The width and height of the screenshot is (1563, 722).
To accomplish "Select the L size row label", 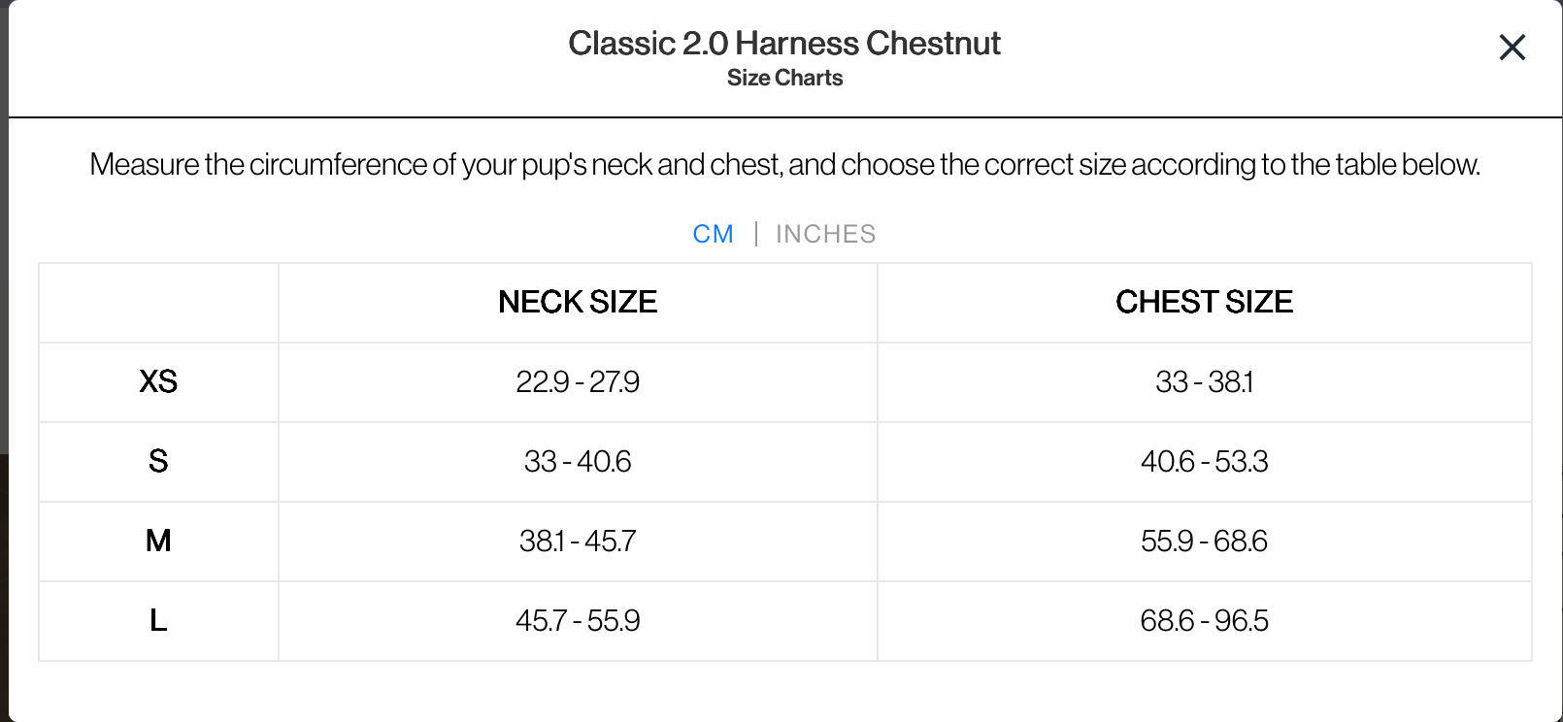I will [158, 620].
